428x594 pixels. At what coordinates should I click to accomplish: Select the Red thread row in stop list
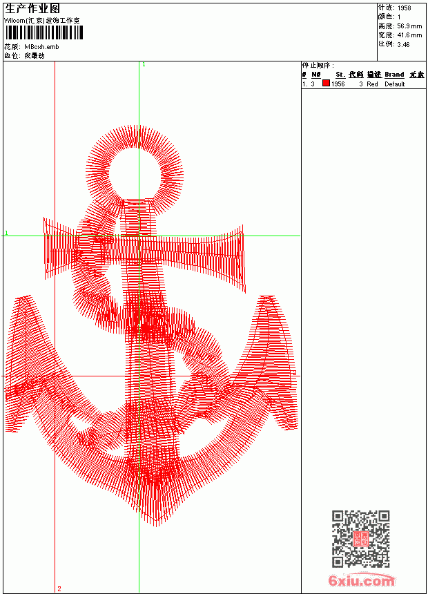point(364,84)
